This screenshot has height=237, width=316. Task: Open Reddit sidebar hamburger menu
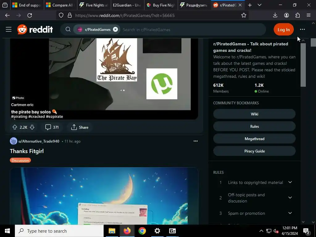click(x=9, y=29)
